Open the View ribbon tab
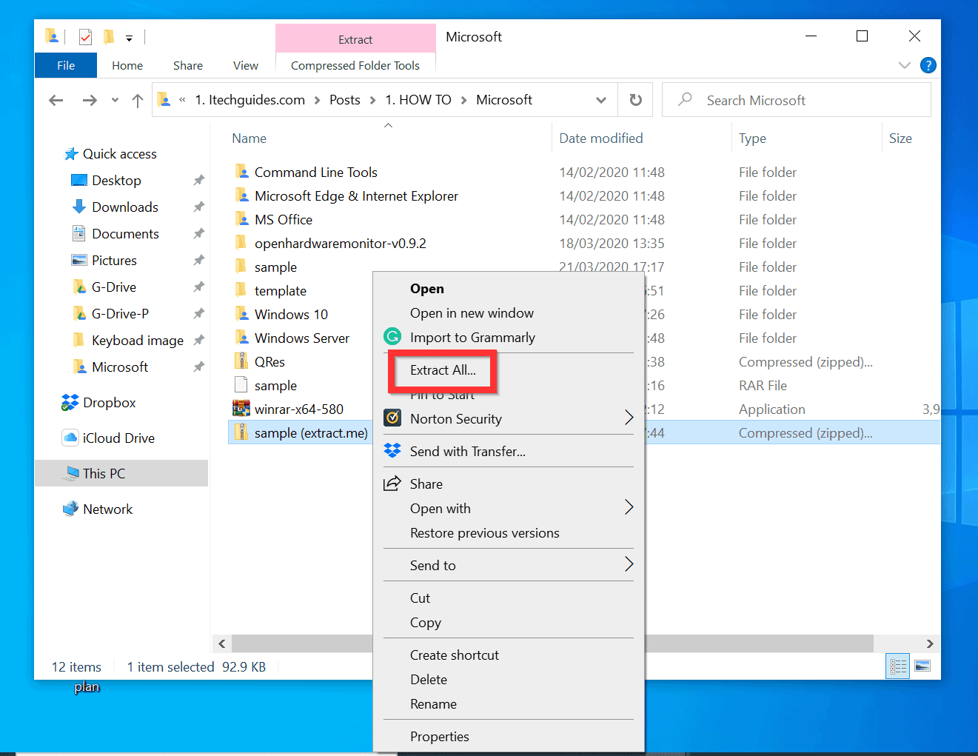 (x=245, y=65)
